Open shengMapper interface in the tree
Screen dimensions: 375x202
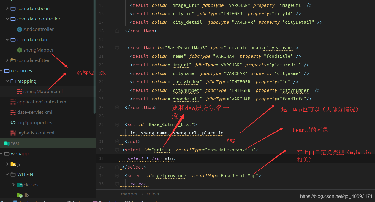[39, 50]
